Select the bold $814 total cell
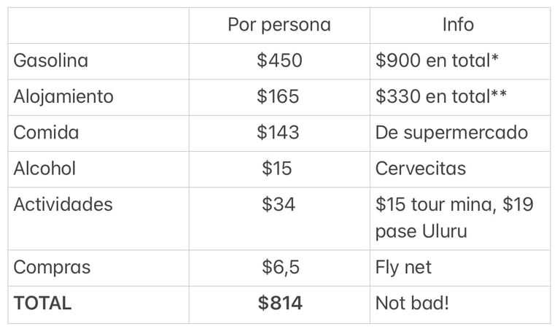Viewport: 560px width, 329px height. pyautogui.click(x=279, y=303)
